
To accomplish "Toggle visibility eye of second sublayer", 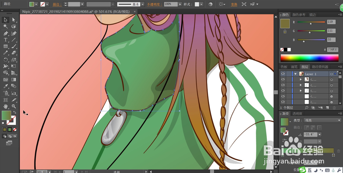I will (283, 85).
